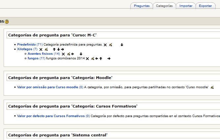Delete the Predefinido category
The height and width of the screenshot is (140, 220).
click(x=105, y=45)
